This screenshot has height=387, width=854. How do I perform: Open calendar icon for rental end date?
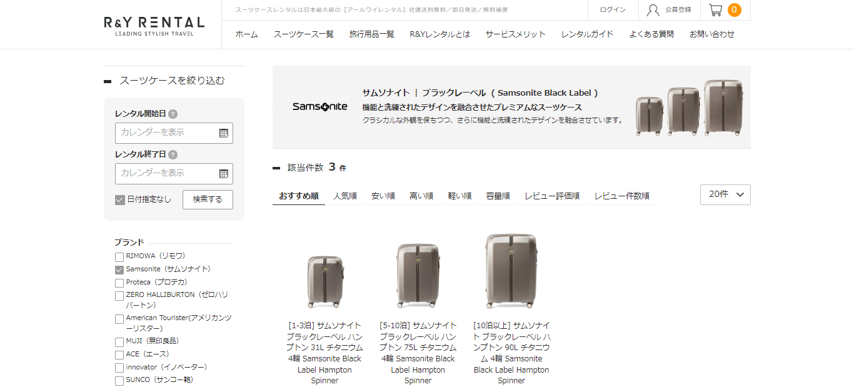(224, 173)
